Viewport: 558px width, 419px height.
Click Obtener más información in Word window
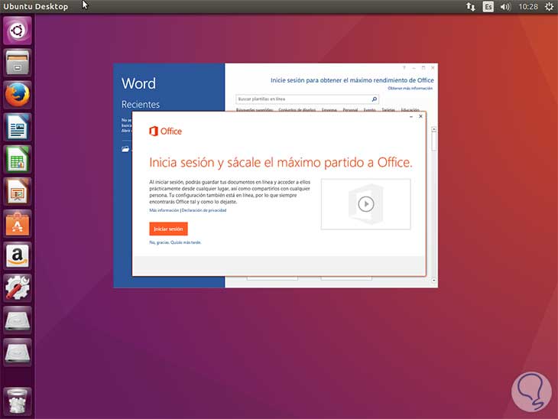coord(410,88)
